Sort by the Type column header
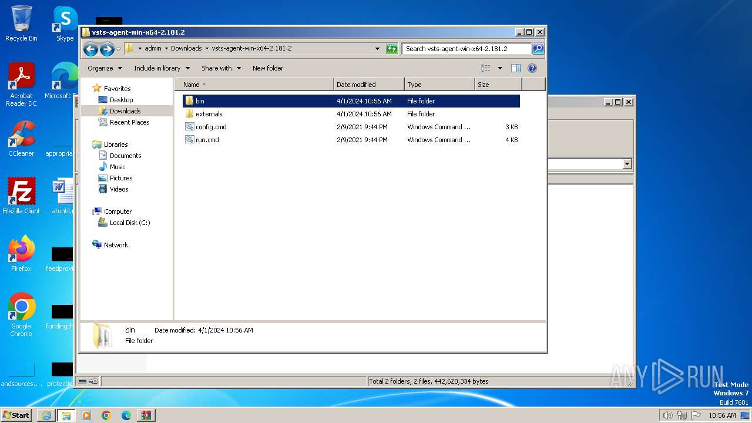Image resolution: width=752 pixels, height=423 pixels. [439, 85]
